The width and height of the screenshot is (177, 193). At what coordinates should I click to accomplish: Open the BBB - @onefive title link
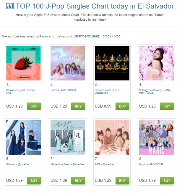tap(104, 164)
